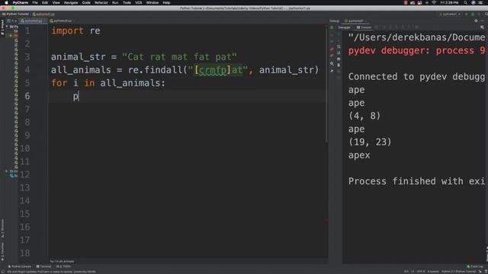Viewport: 488px width, 274px height.
Task: Open the File menu
Action: click(35, 2)
